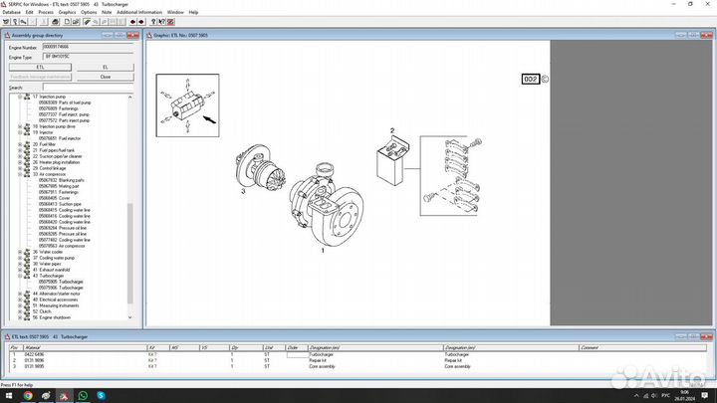Click the EL button
Image resolution: width=717 pixels, height=403 pixels.
[x=105, y=67]
